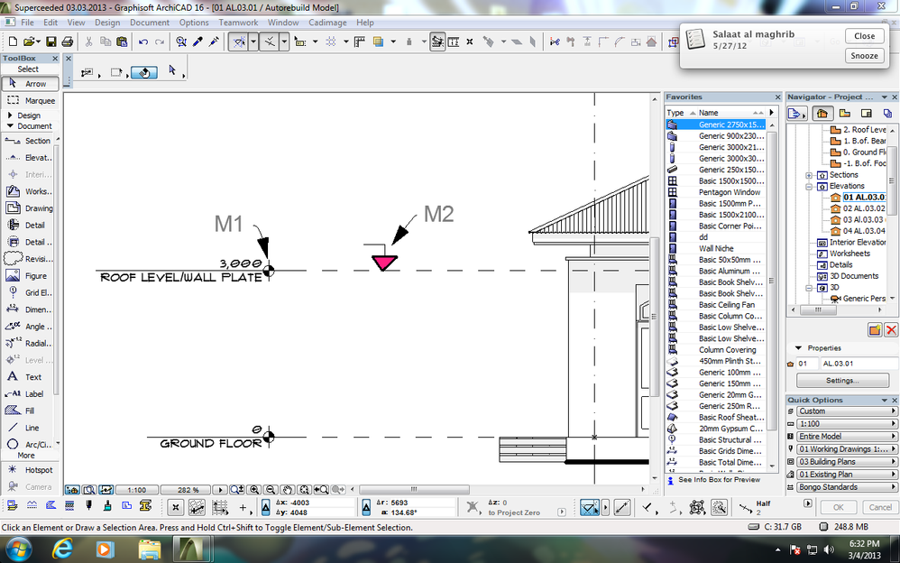Collapse the Elevations tree in the Navigator

[811, 186]
